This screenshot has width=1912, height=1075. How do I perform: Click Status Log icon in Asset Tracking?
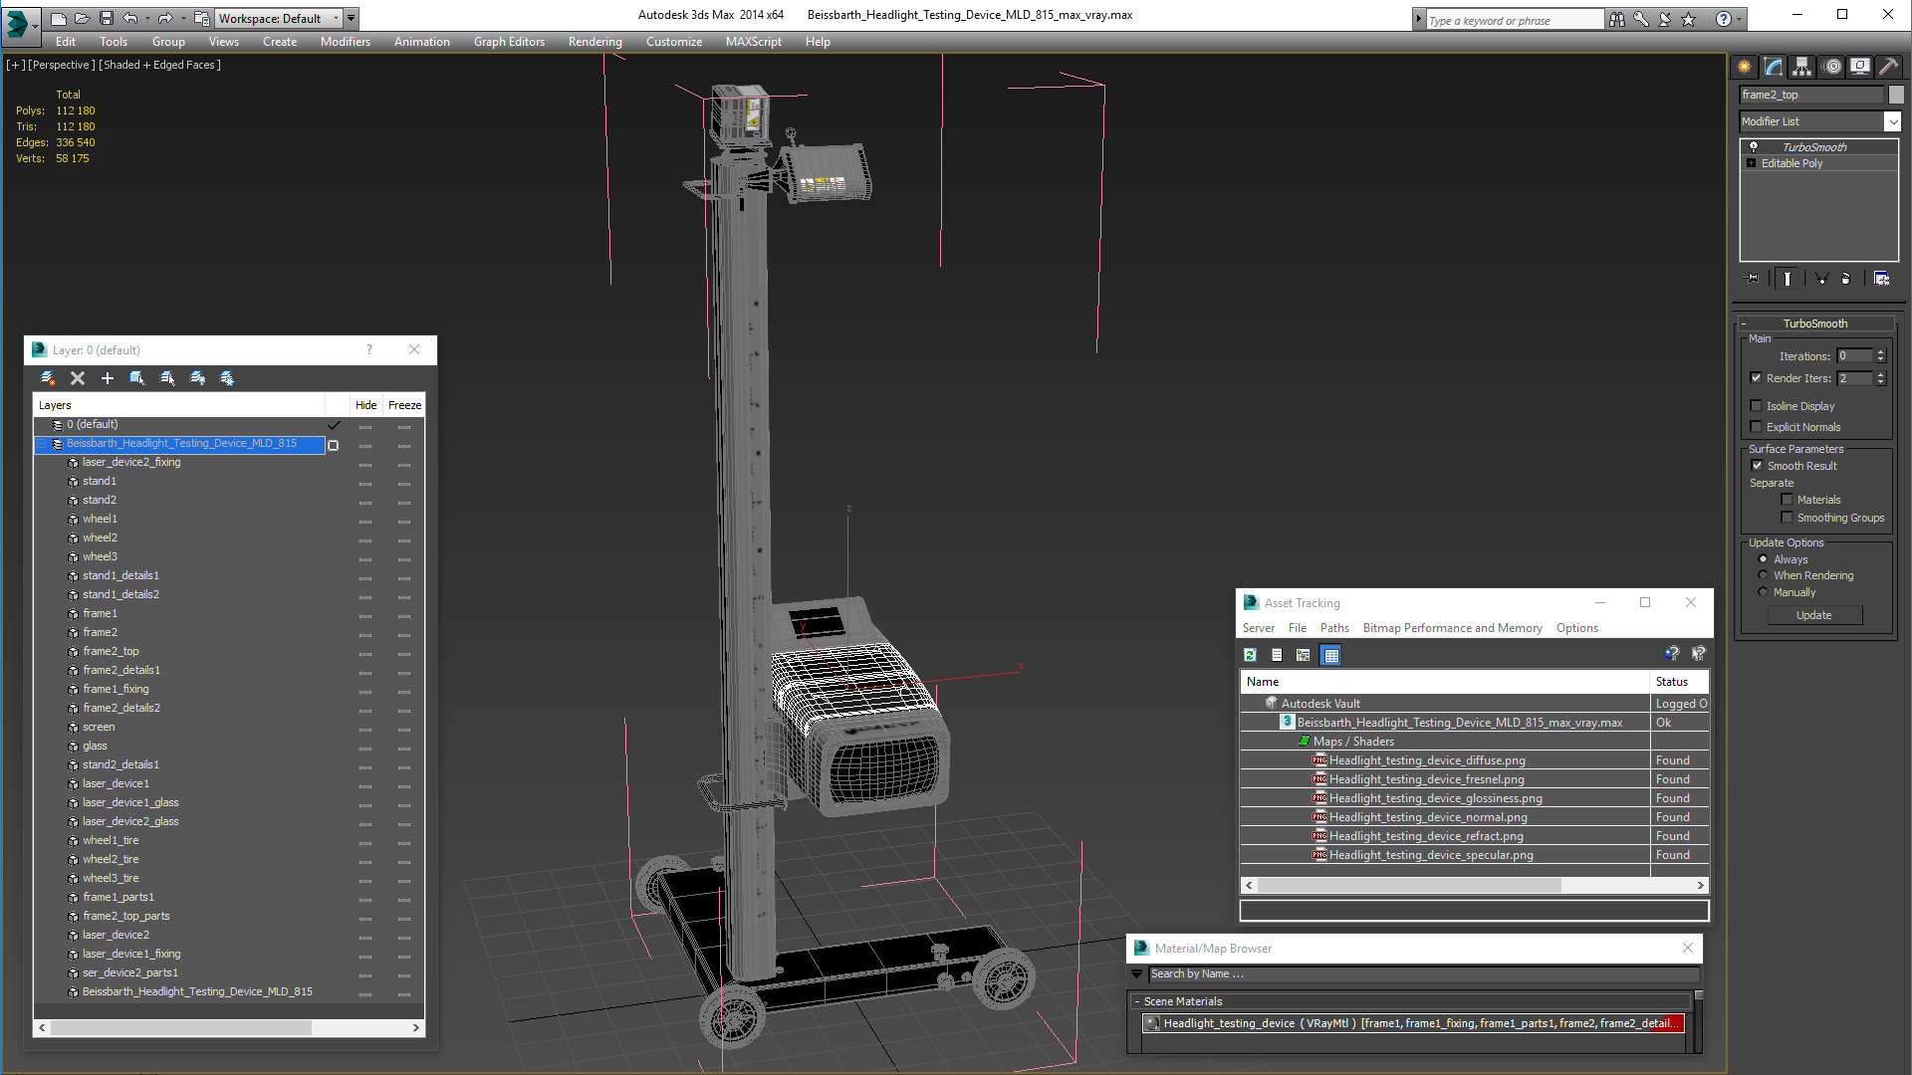(1277, 655)
